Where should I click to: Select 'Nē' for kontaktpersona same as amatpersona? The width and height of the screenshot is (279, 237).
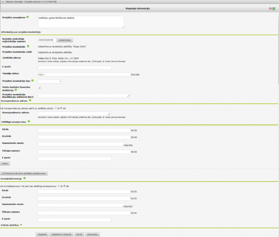(x=64, y=186)
